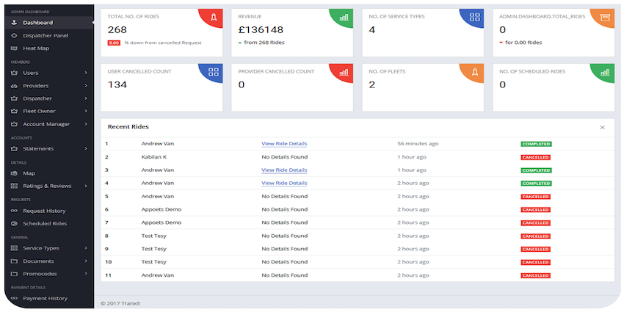This screenshot has height=312, width=624.
Task: Click the green chart icon on Revenue card
Action: point(344,17)
